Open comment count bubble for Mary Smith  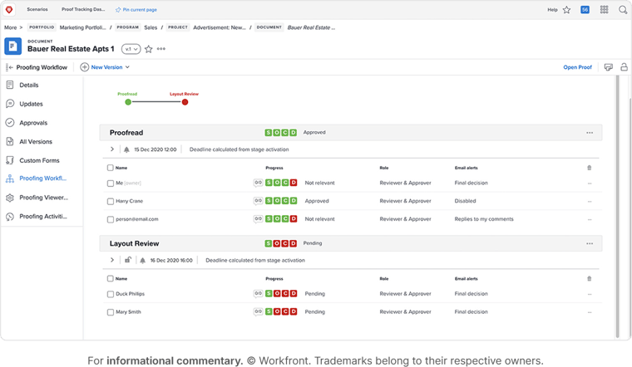(x=258, y=312)
